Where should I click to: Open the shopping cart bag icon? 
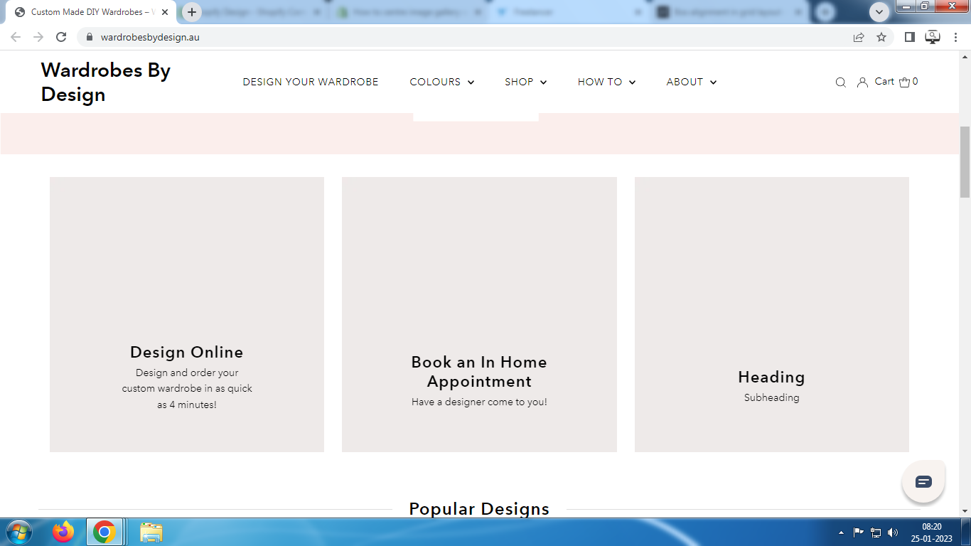904,82
